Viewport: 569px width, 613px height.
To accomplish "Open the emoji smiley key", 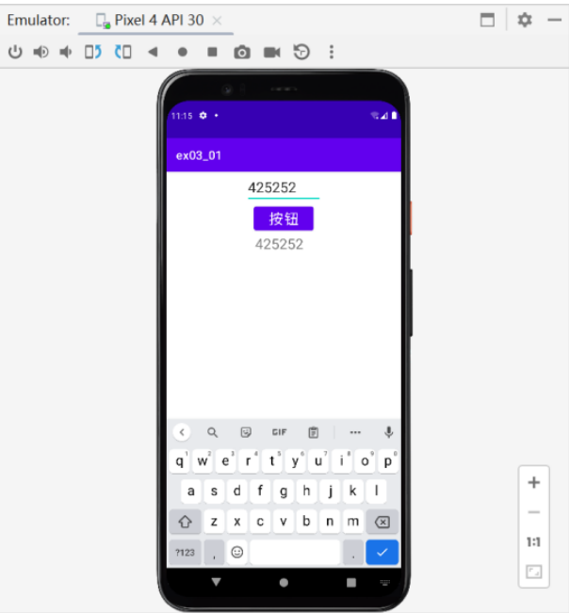I will (x=237, y=552).
